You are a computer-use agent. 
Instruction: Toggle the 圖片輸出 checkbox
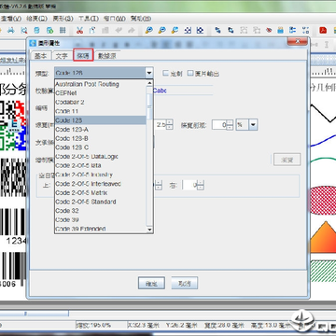(x=190, y=74)
